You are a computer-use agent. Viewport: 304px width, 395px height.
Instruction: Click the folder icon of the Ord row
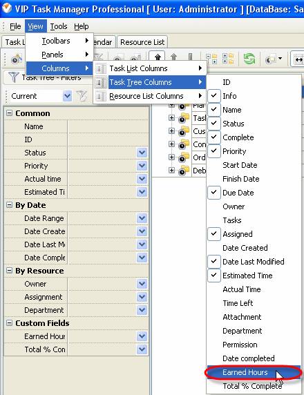click(x=184, y=157)
